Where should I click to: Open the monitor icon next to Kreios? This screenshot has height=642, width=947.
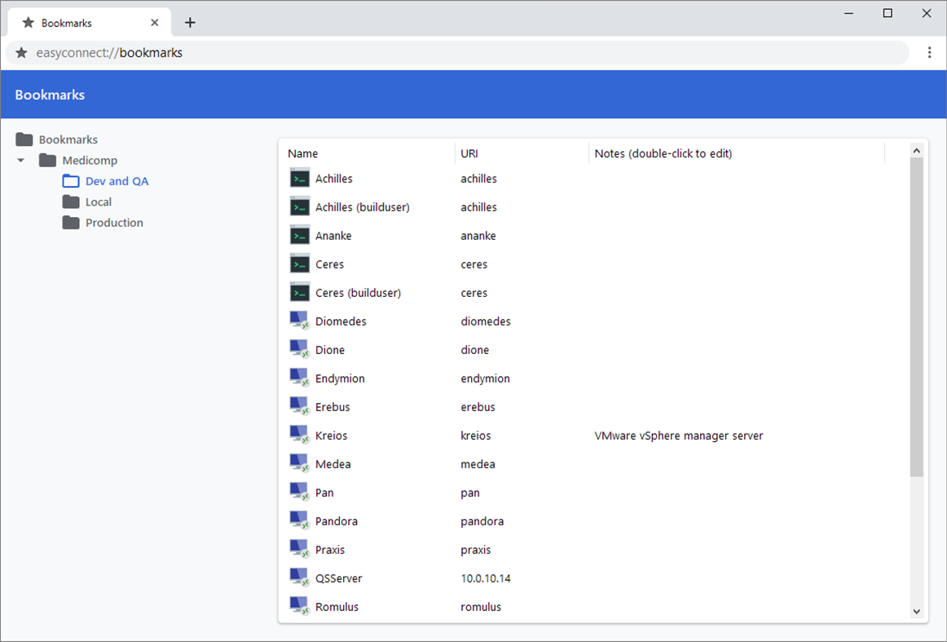[x=299, y=433]
